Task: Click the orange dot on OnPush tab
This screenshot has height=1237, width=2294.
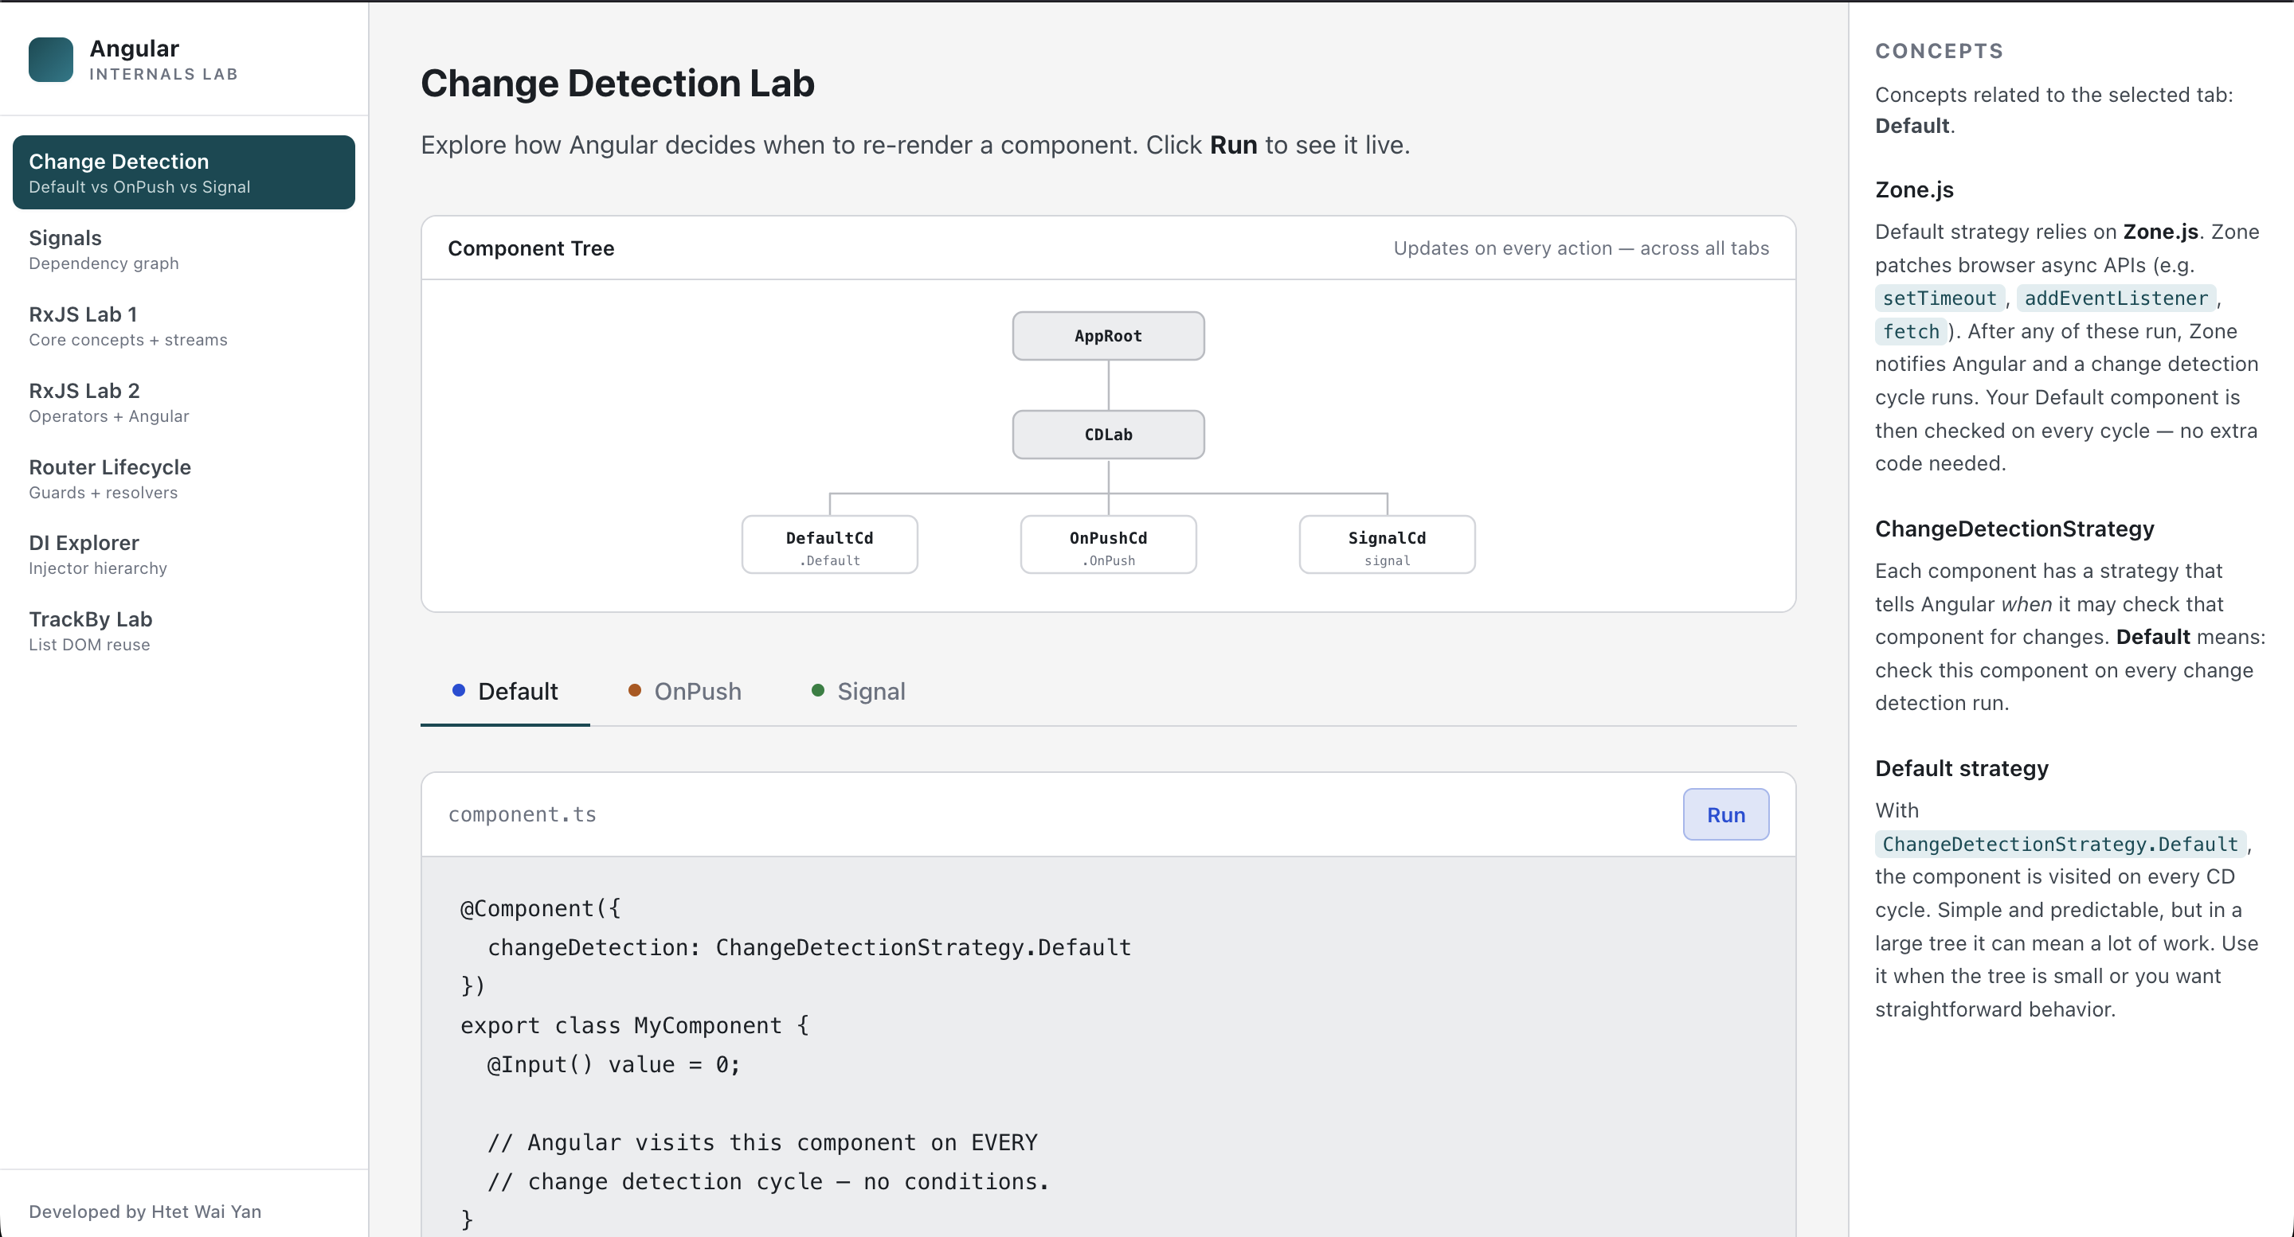Action: [x=635, y=691]
